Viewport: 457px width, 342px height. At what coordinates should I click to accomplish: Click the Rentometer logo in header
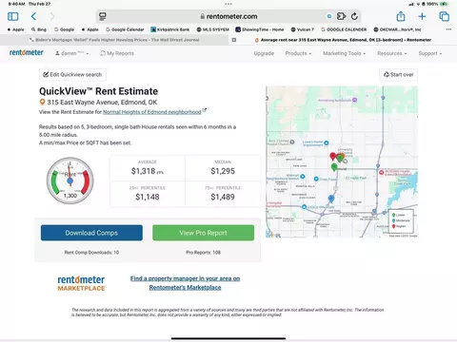tap(27, 53)
